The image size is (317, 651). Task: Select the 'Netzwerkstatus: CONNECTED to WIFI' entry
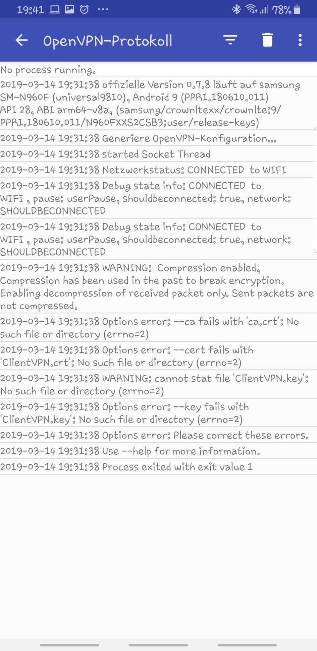[158, 170]
